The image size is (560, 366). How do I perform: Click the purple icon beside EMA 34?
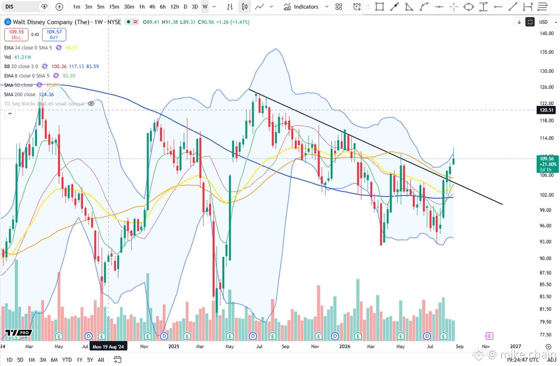pyautogui.click(x=58, y=48)
